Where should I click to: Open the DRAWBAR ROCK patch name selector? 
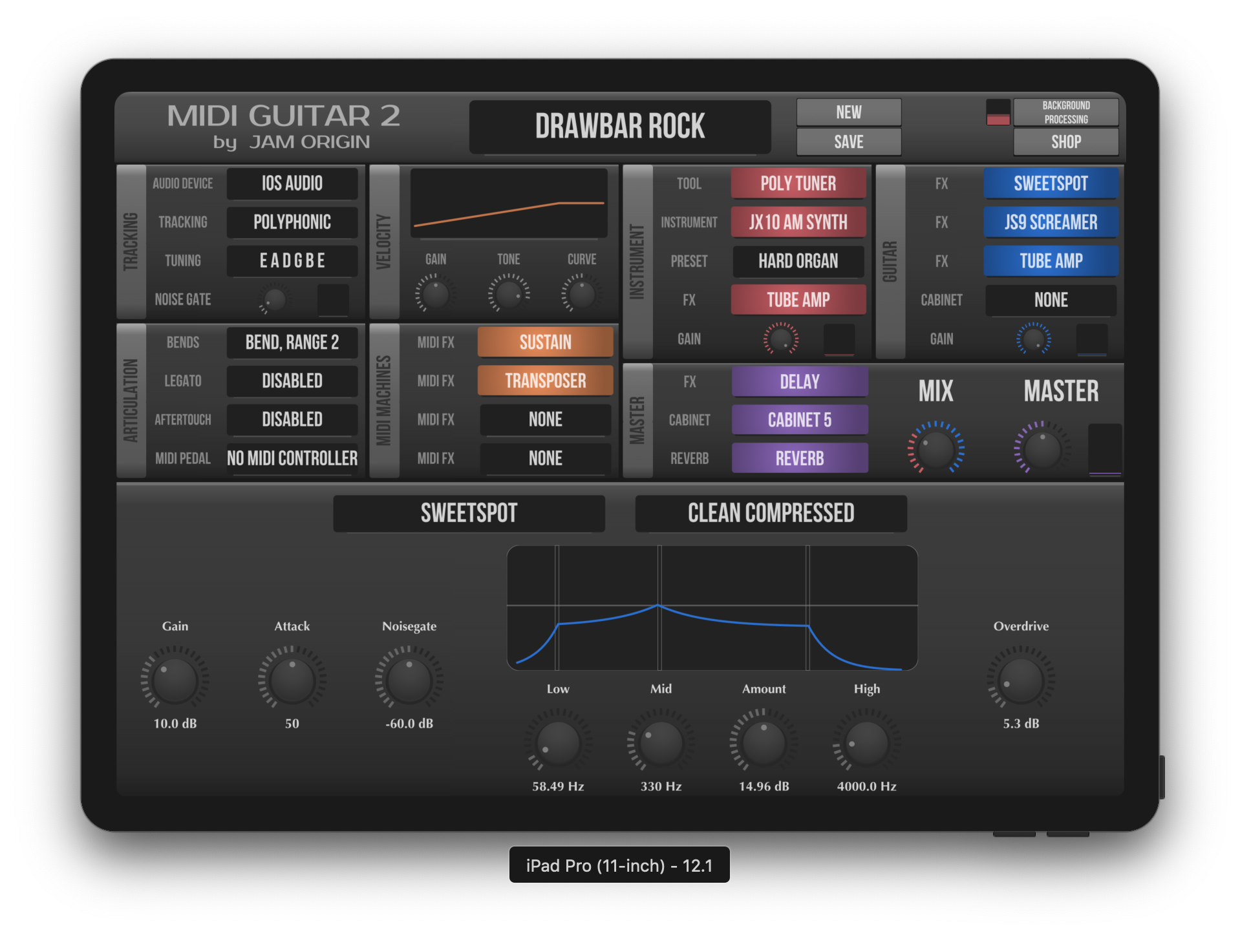(x=620, y=127)
